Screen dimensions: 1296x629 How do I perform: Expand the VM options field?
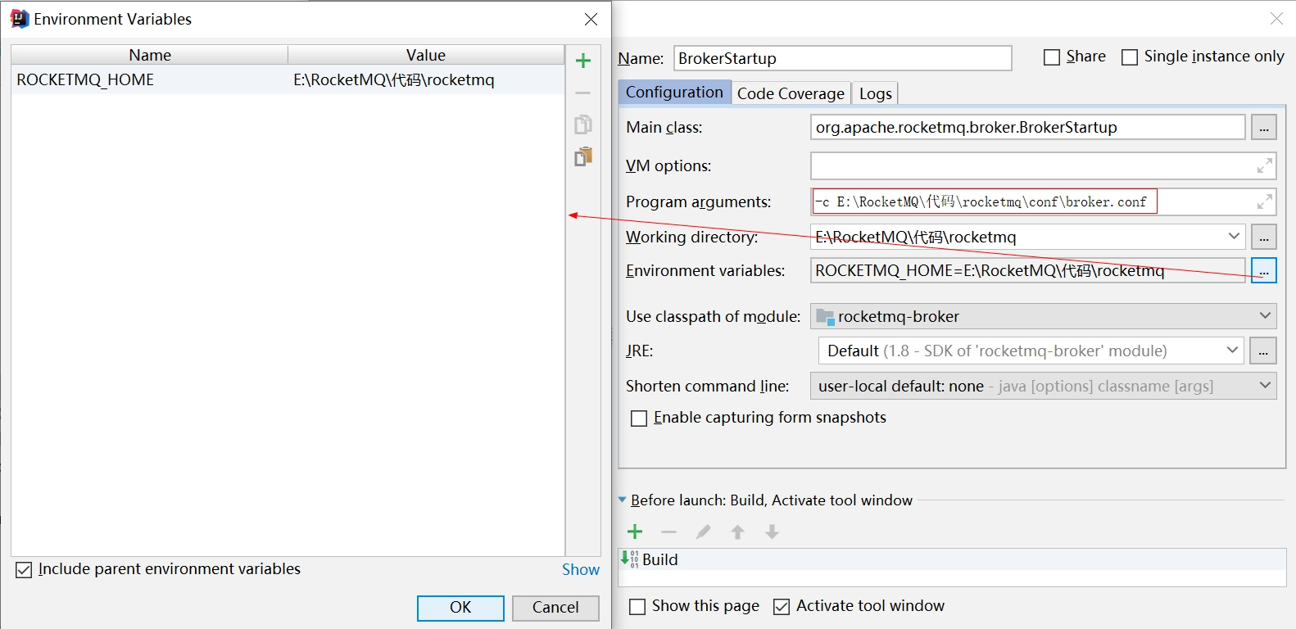point(1265,166)
